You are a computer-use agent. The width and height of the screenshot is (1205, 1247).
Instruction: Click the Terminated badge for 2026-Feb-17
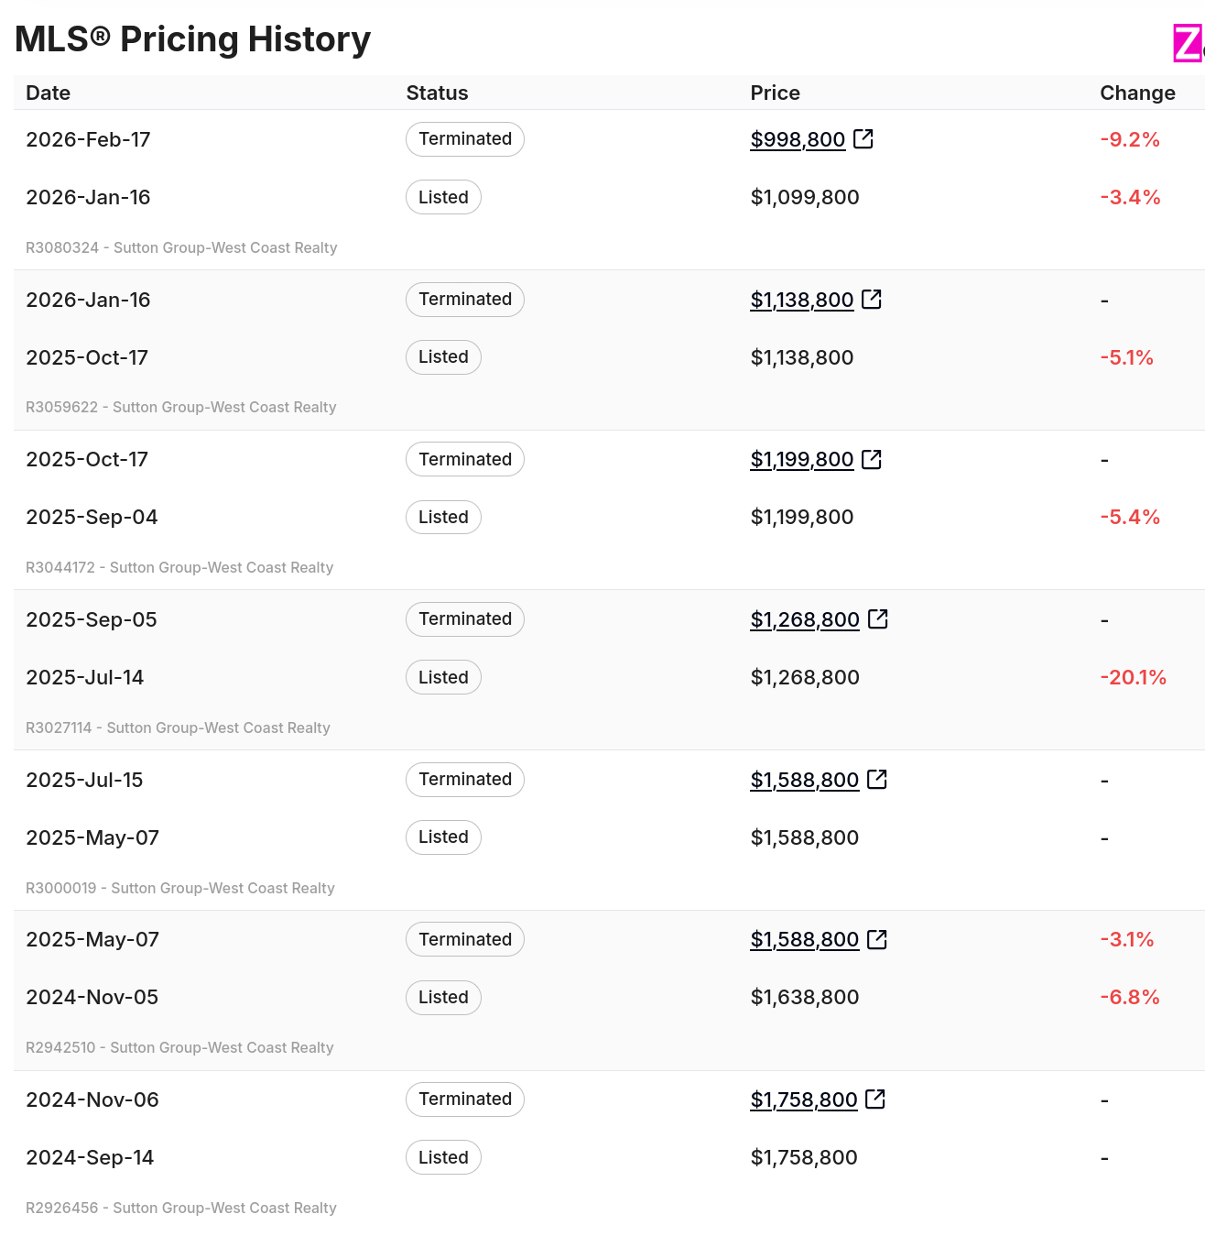(465, 139)
